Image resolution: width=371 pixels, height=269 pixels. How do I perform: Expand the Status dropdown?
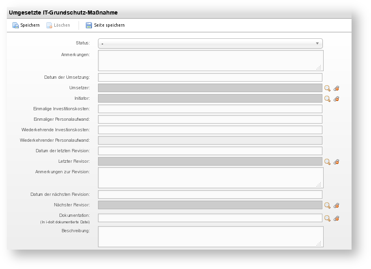pyautogui.click(x=210, y=43)
